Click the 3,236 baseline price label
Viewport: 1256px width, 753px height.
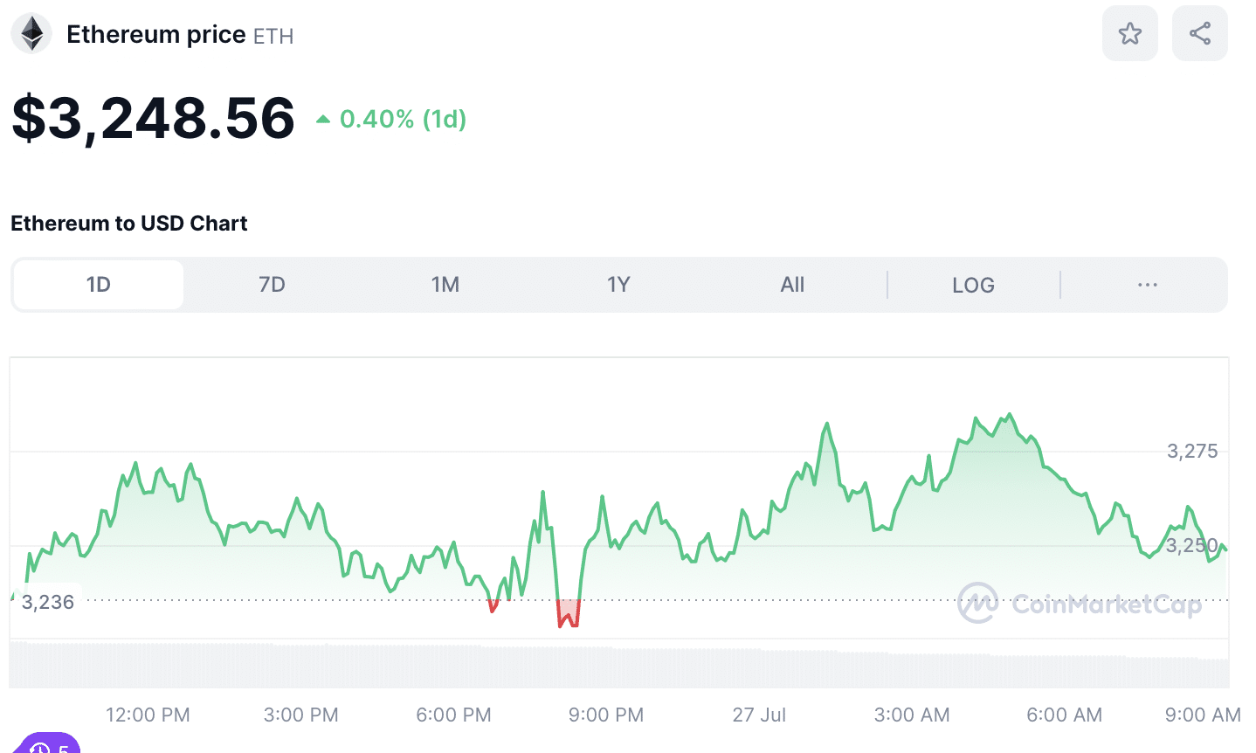point(48,602)
